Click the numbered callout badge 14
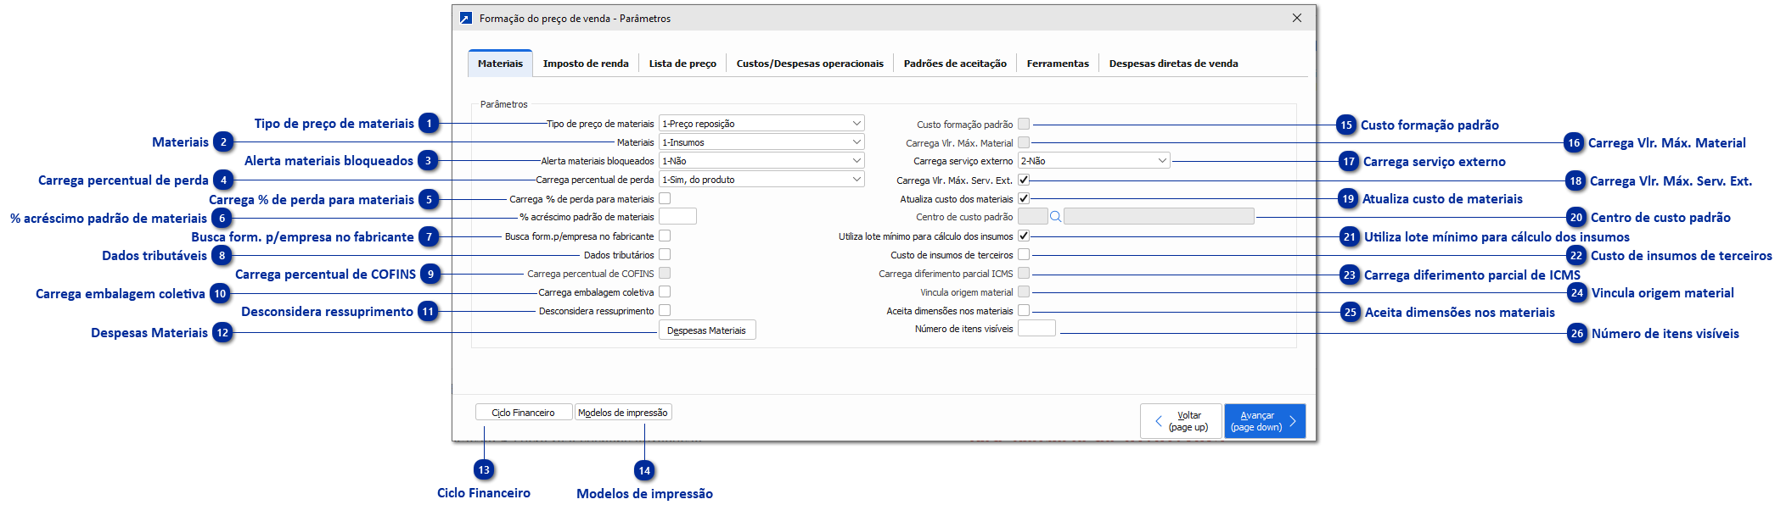 tap(645, 471)
